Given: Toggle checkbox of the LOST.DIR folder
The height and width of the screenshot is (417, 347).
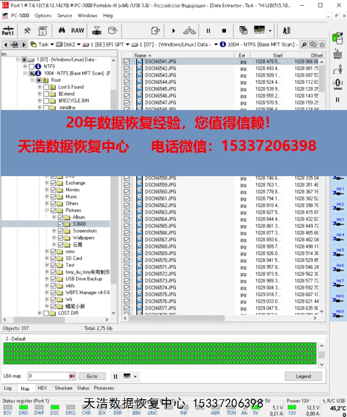Looking at the screenshot, I should point(46,313).
